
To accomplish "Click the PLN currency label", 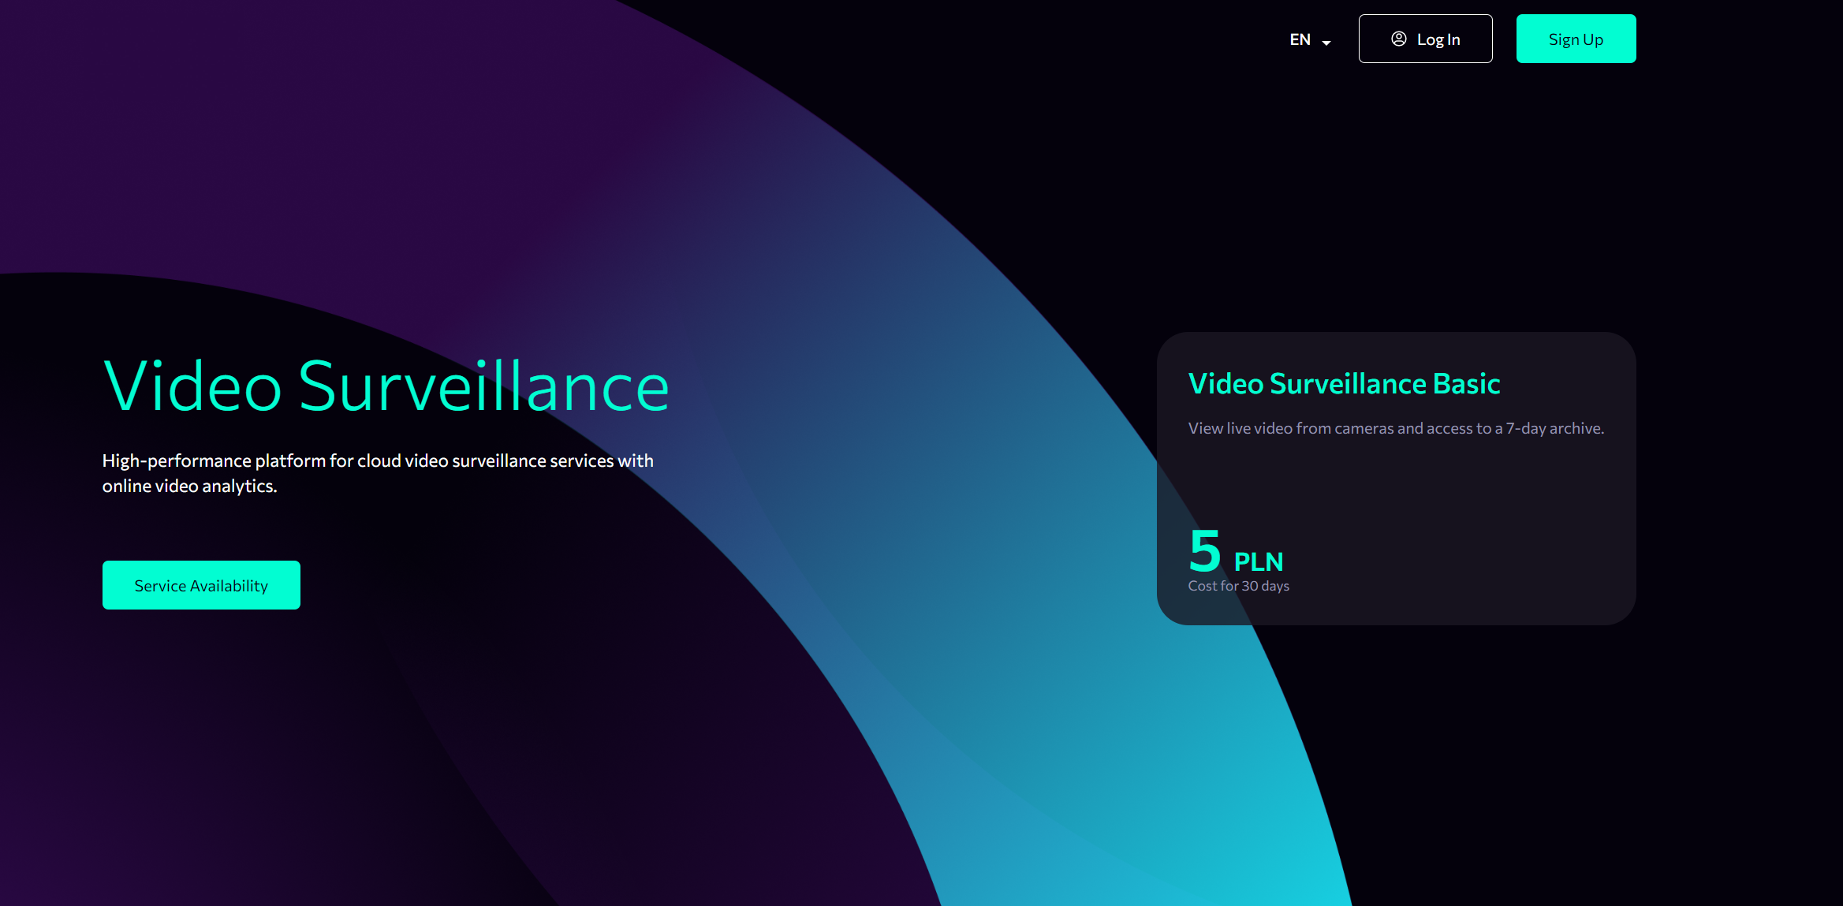I will 1259,561.
